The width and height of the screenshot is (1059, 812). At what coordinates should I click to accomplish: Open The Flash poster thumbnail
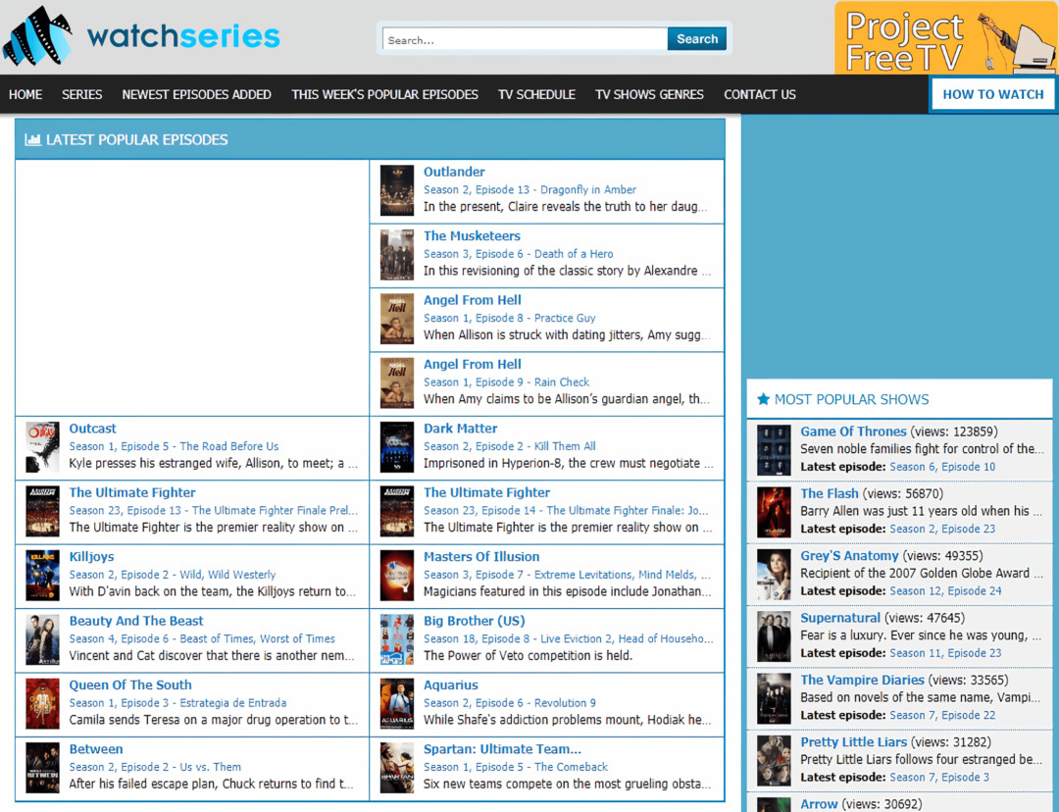(x=774, y=512)
